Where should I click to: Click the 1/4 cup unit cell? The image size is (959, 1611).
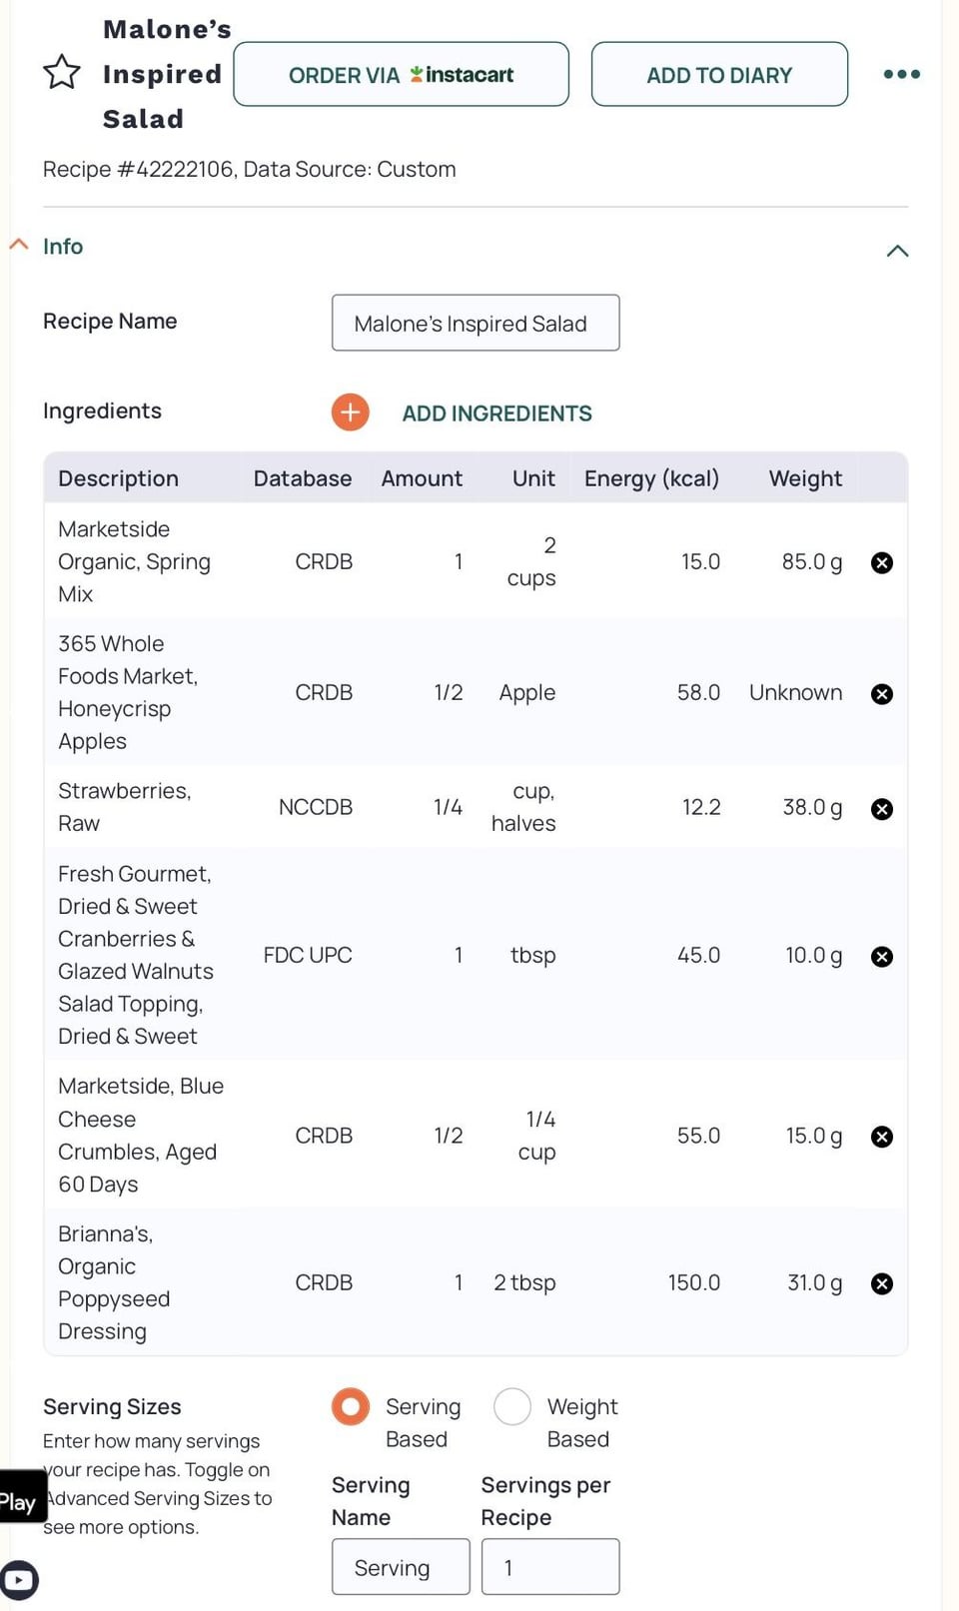pyautogui.click(x=537, y=1135)
